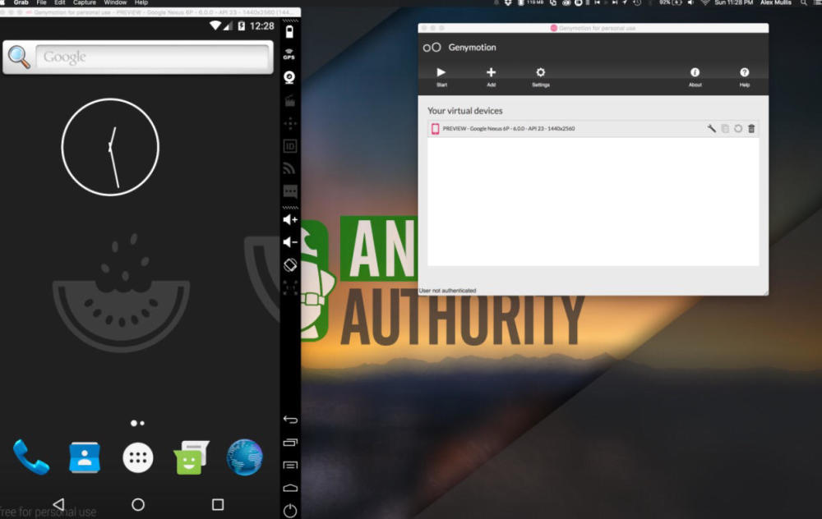Click the Sun 11:28 PM clock
Image resolution: width=822 pixels, height=519 pixels.
pos(734,2)
